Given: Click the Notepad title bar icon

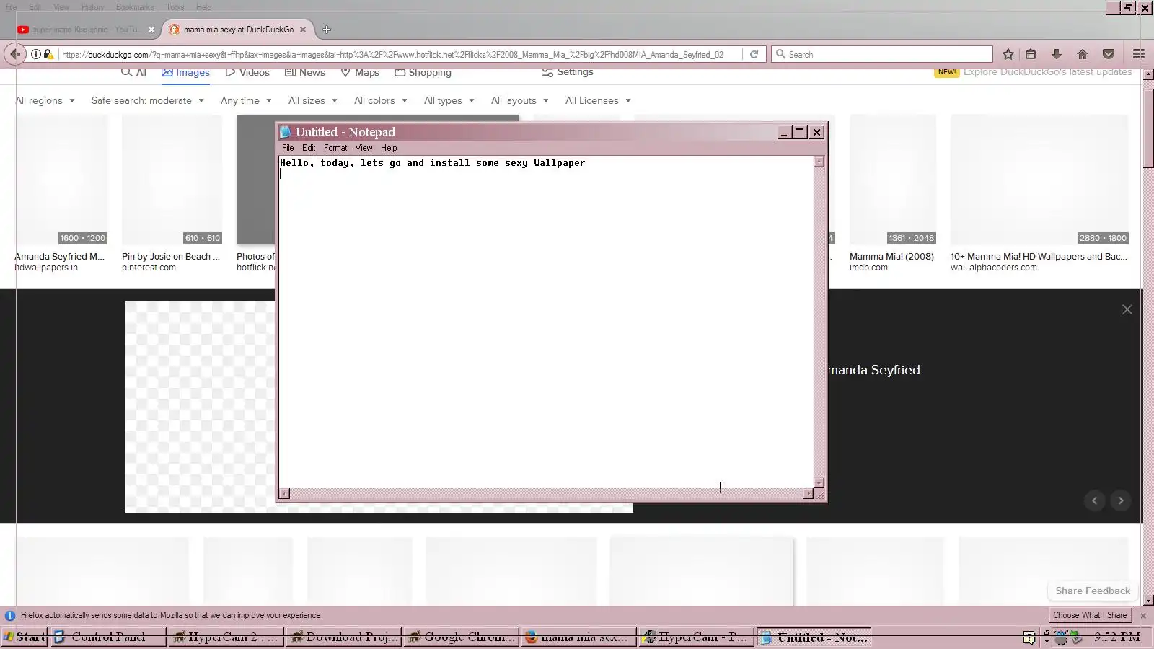Looking at the screenshot, I should click(286, 132).
